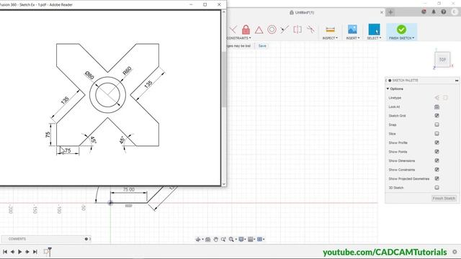The image size is (461, 259).
Task: Uncheck the Show Profile checkbox
Action: pos(437,142)
